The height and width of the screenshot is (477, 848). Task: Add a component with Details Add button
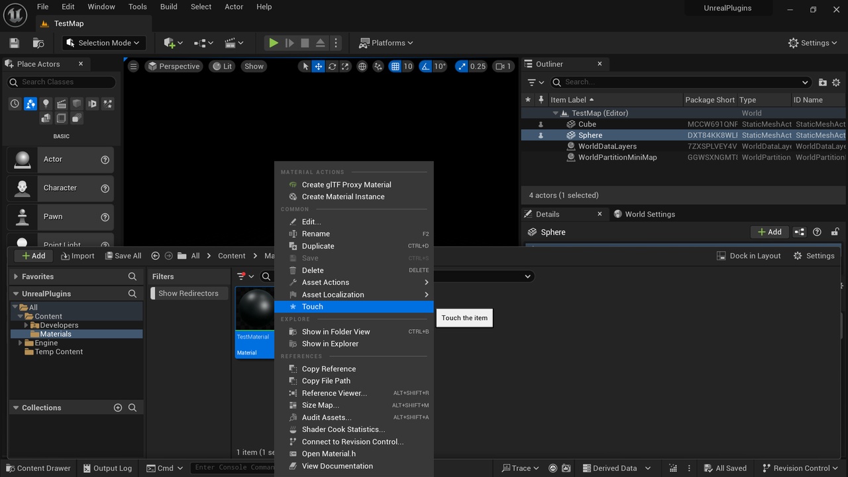coord(768,232)
